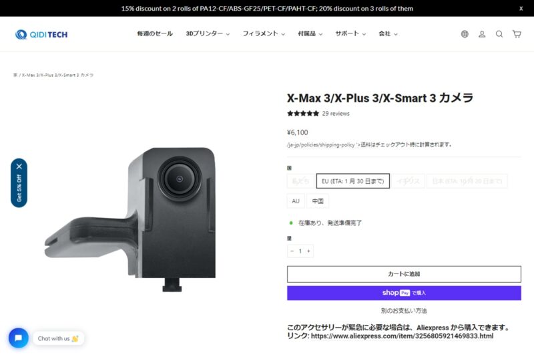Go to the QIDI TECH logo homepage
Image resolution: width=534 pixels, height=357 pixels.
[41, 34]
